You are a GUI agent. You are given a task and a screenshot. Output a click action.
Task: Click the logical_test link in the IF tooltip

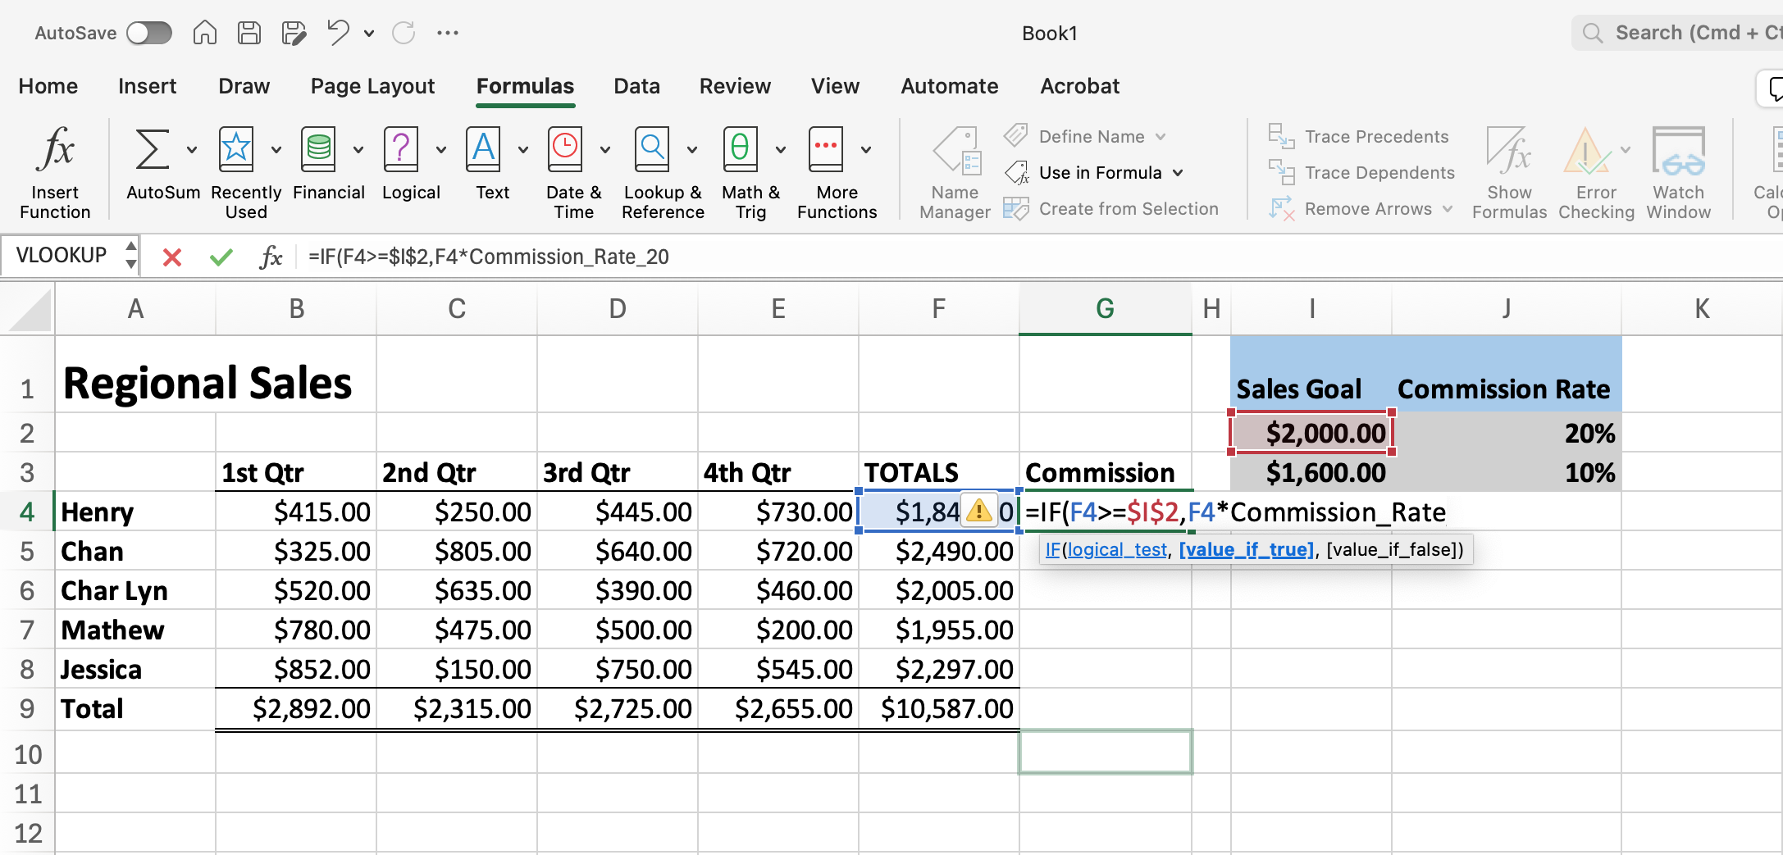click(x=1117, y=549)
